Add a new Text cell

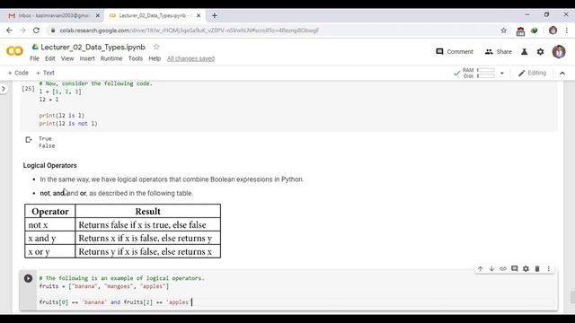tap(45, 73)
